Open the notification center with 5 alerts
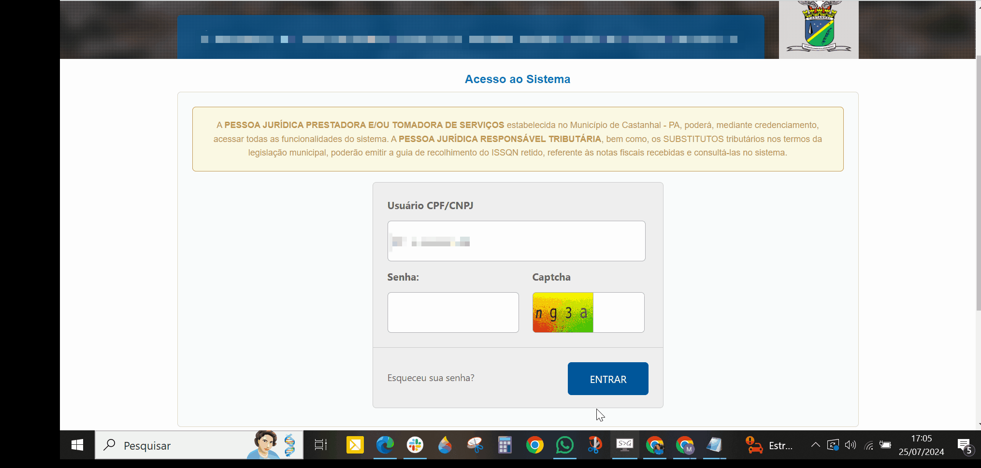This screenshot has height=468, width=981. click(x=965, y=446)
